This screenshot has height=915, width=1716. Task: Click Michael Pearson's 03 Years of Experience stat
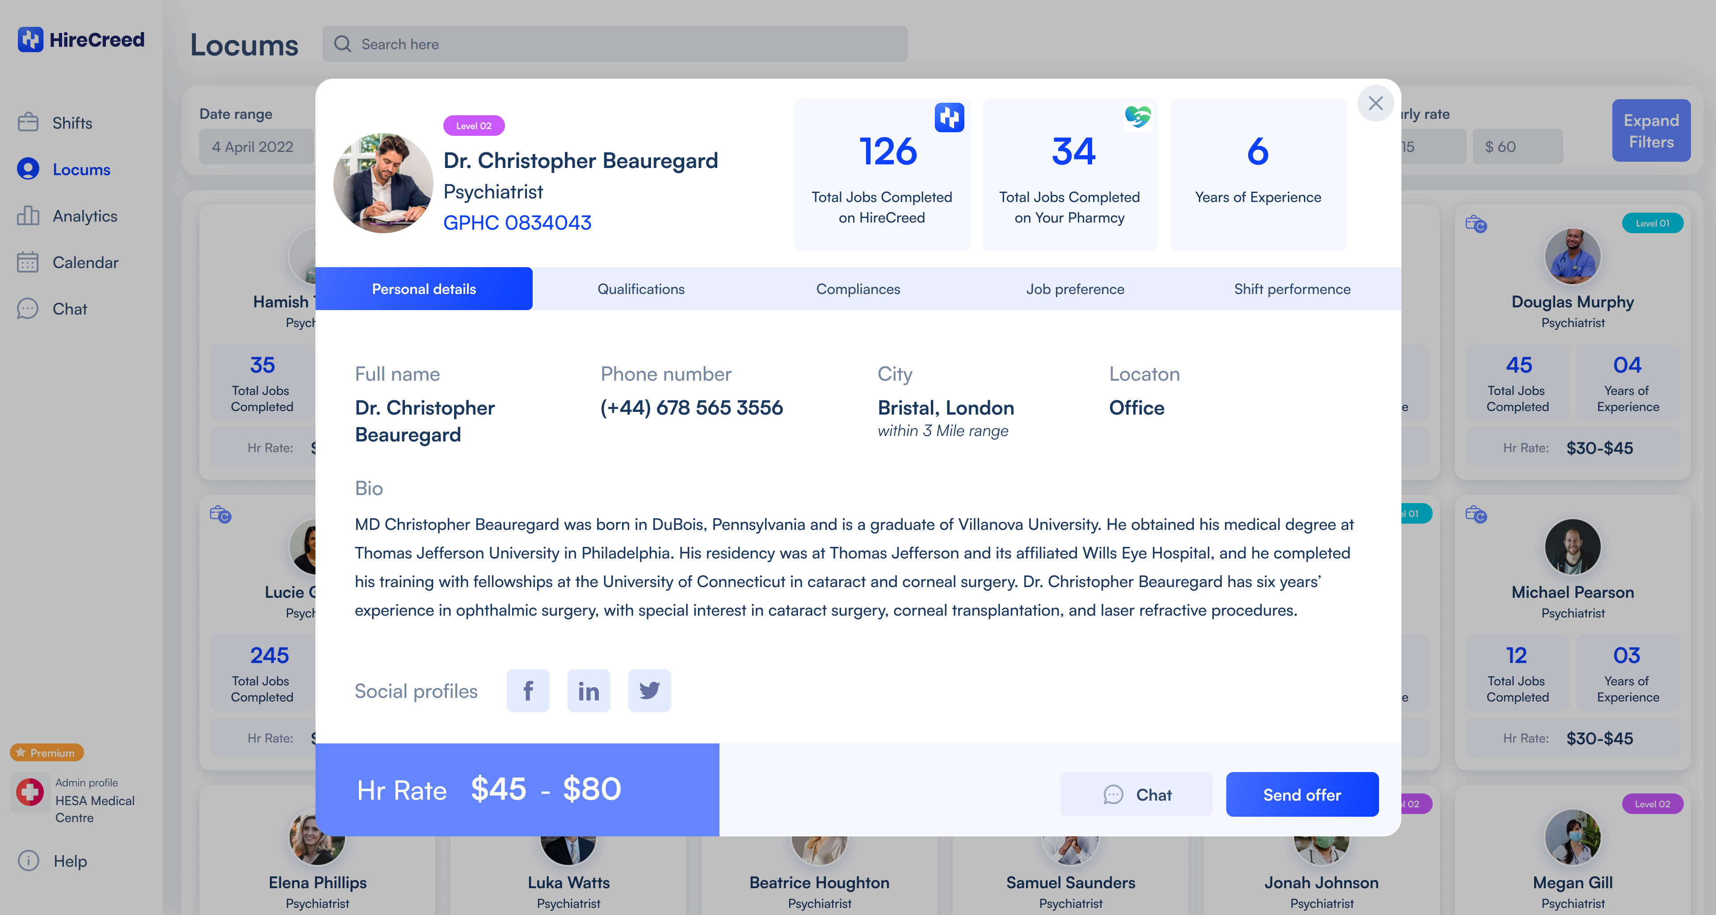coord(1628,673)
